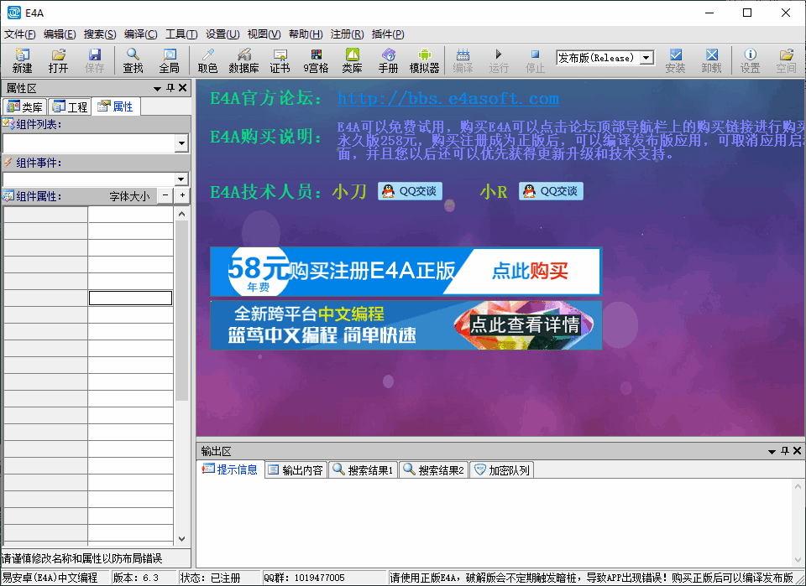Launch the 9宫格 nine-patch tool
Screen dimensions: 806x586
point(316,60)
